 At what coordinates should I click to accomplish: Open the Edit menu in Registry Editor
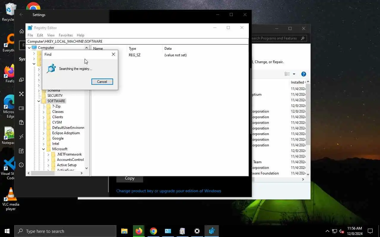pyautogui.click(x=40, y=35)
